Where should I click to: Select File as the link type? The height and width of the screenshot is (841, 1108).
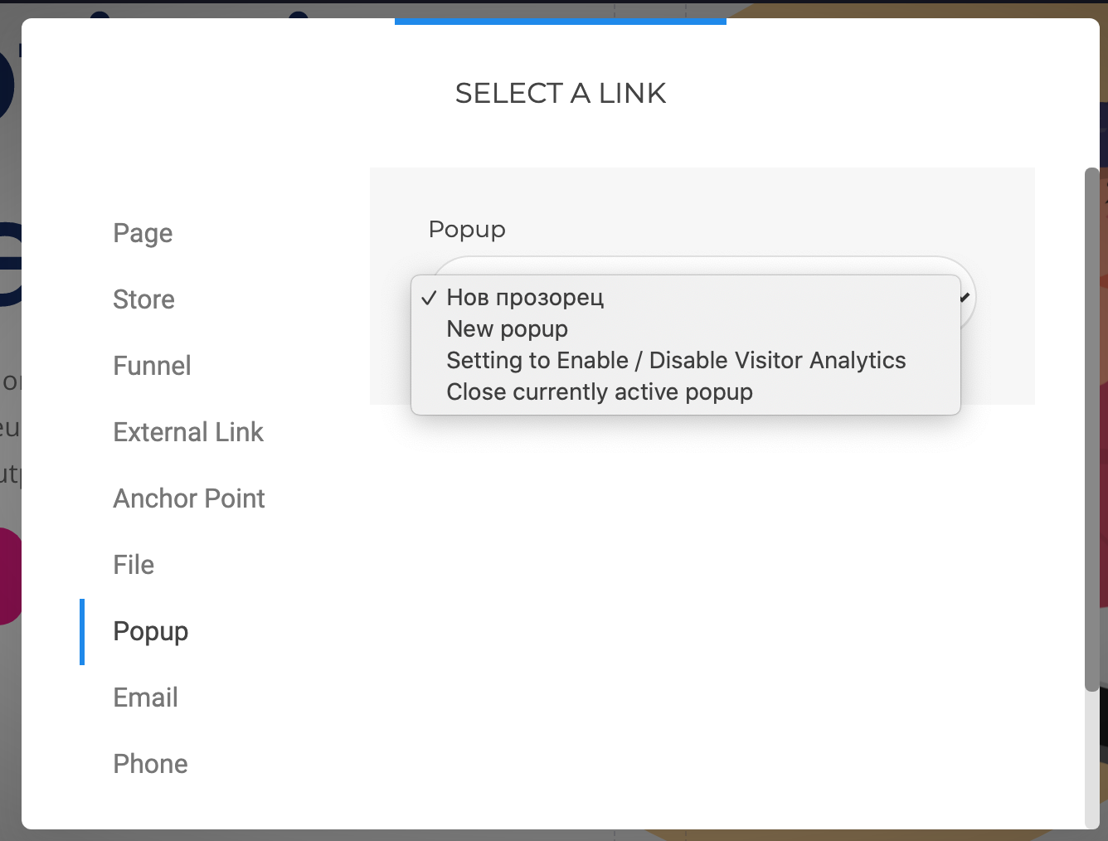[134, 565]
